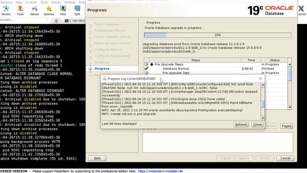
Task: Click the Pause button
Action: [286, 126]
